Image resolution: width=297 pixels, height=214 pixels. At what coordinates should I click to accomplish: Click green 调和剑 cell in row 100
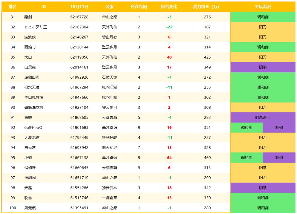[x=263, y=208]
